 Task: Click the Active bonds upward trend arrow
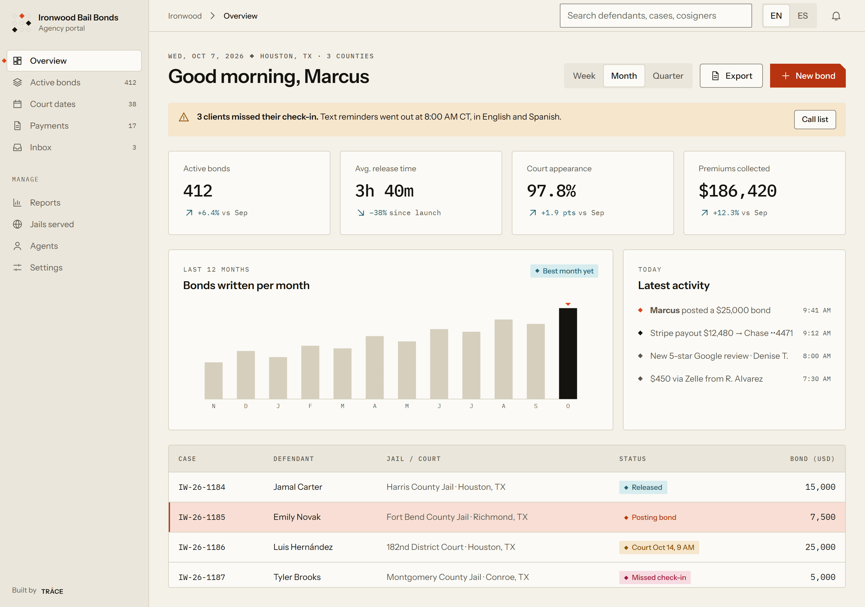189,213
